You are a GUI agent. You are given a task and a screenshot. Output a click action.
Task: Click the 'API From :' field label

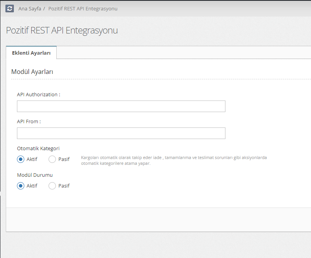29,121
